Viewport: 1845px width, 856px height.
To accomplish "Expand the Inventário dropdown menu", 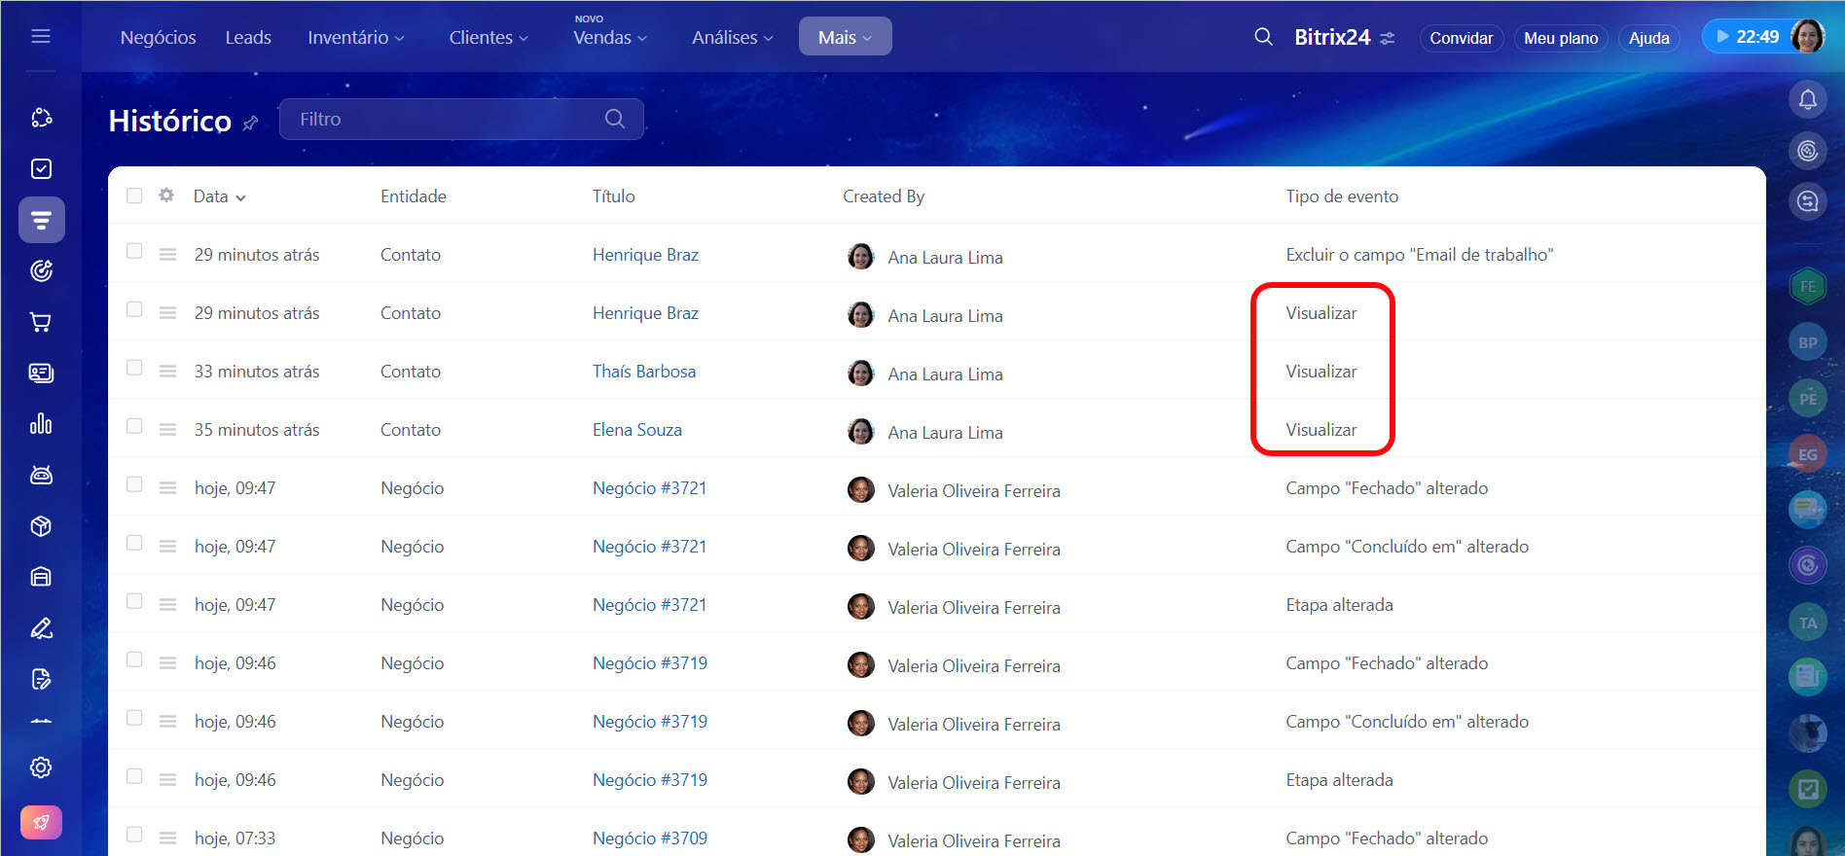I will pyautogui.click(x=355, y=37).
